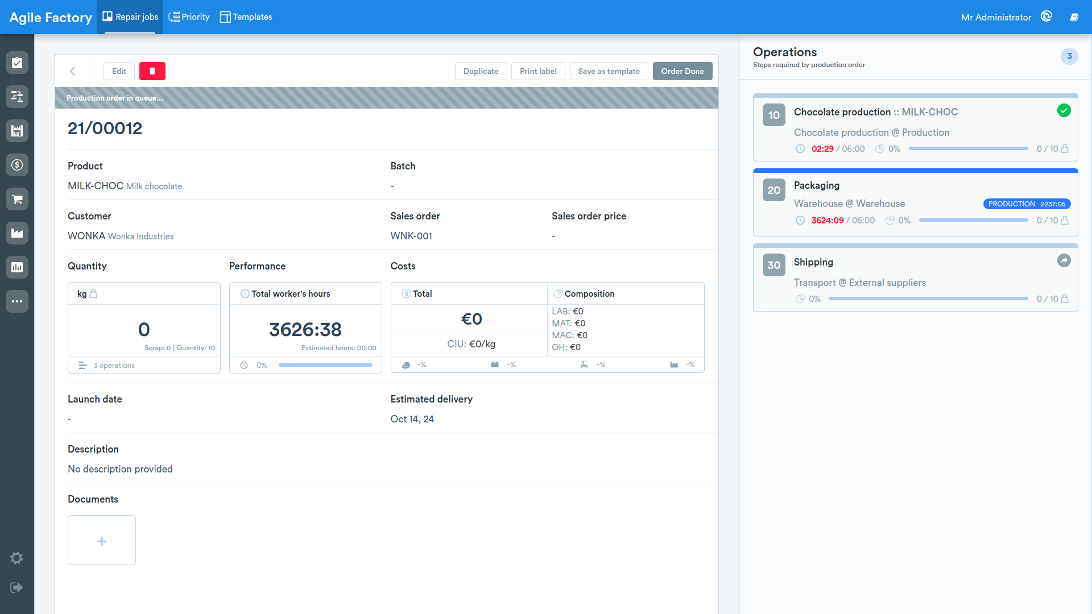Switch to the Priority tab
Viewport: 1092px width, 614px height.
coord(189,17)
